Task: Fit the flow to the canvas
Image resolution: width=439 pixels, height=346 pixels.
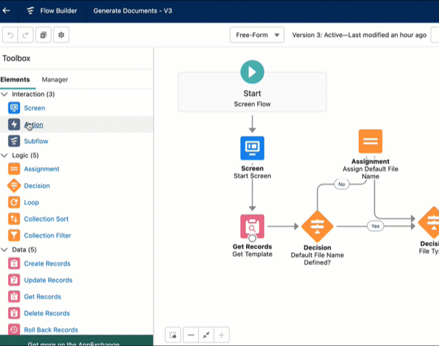Action: click(206, 335)
